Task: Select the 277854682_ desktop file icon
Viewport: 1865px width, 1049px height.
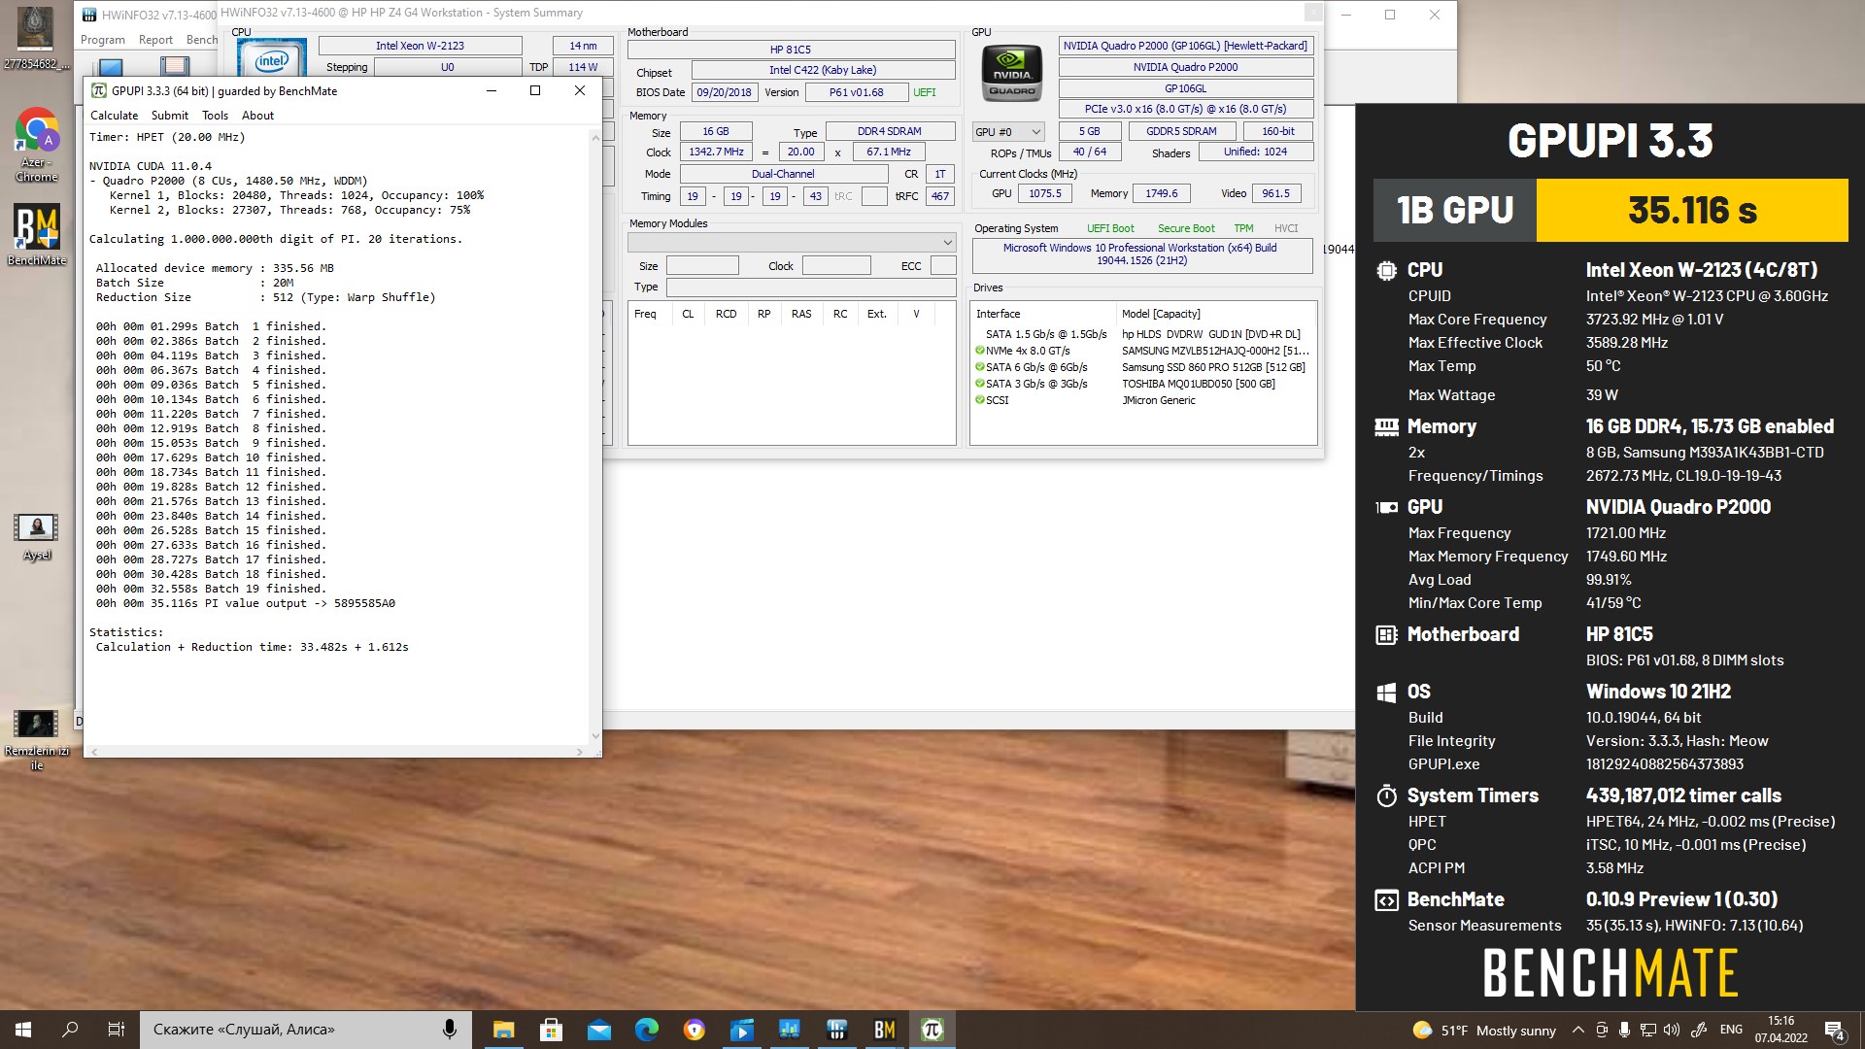Action: point(36,39)
